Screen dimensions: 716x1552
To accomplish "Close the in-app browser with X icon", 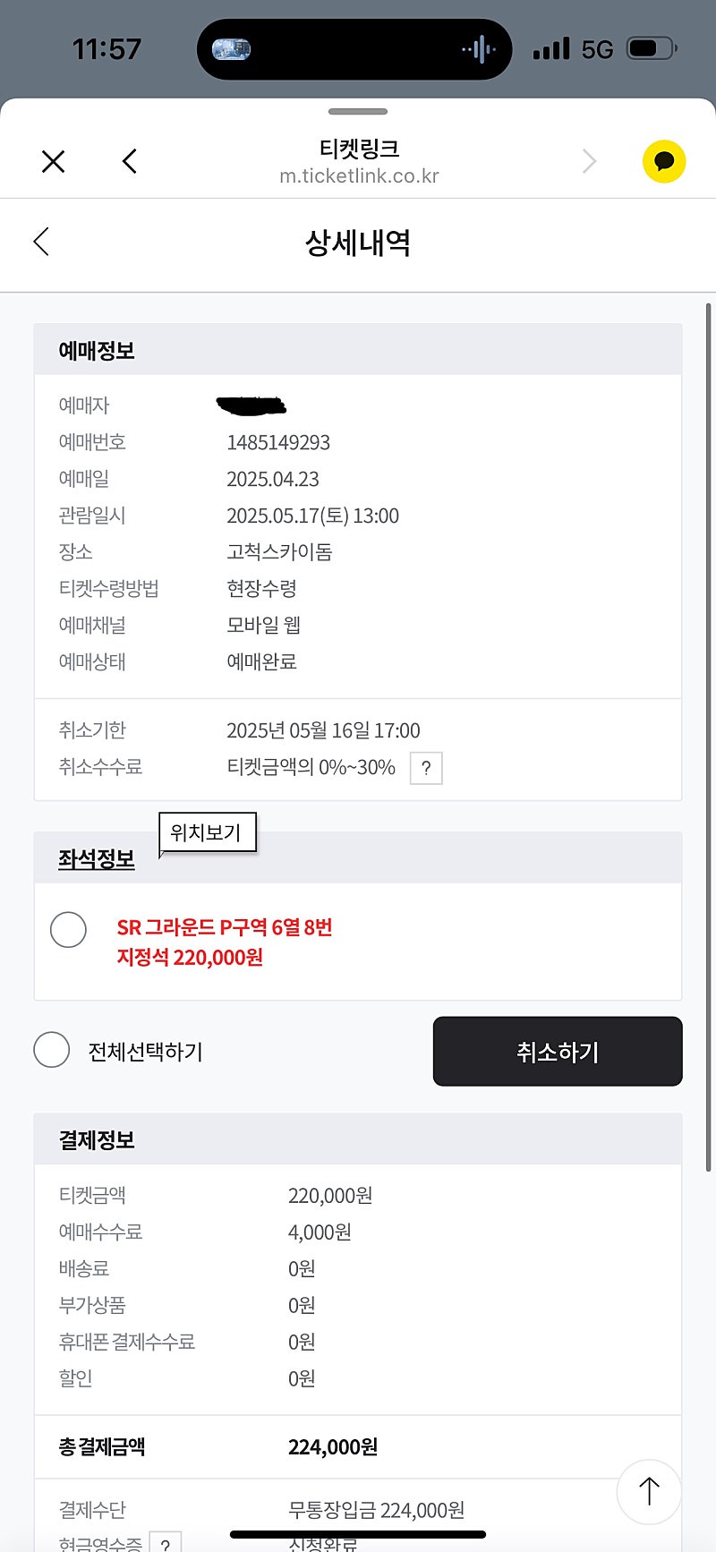I will 54,162.
